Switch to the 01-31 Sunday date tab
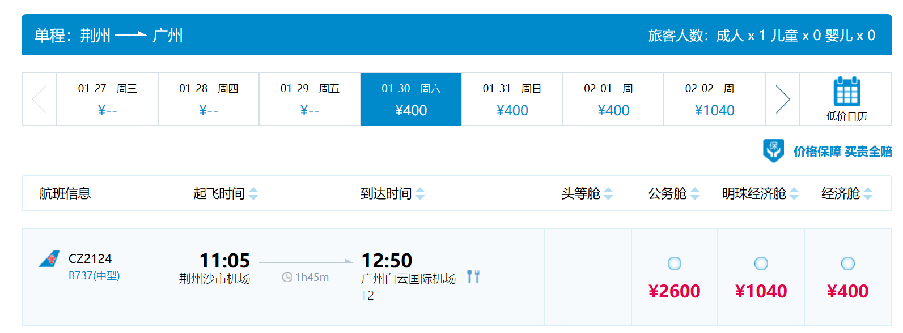Image resolution: width=903 pixels, height=333 pixels. (x=512, y=99)
